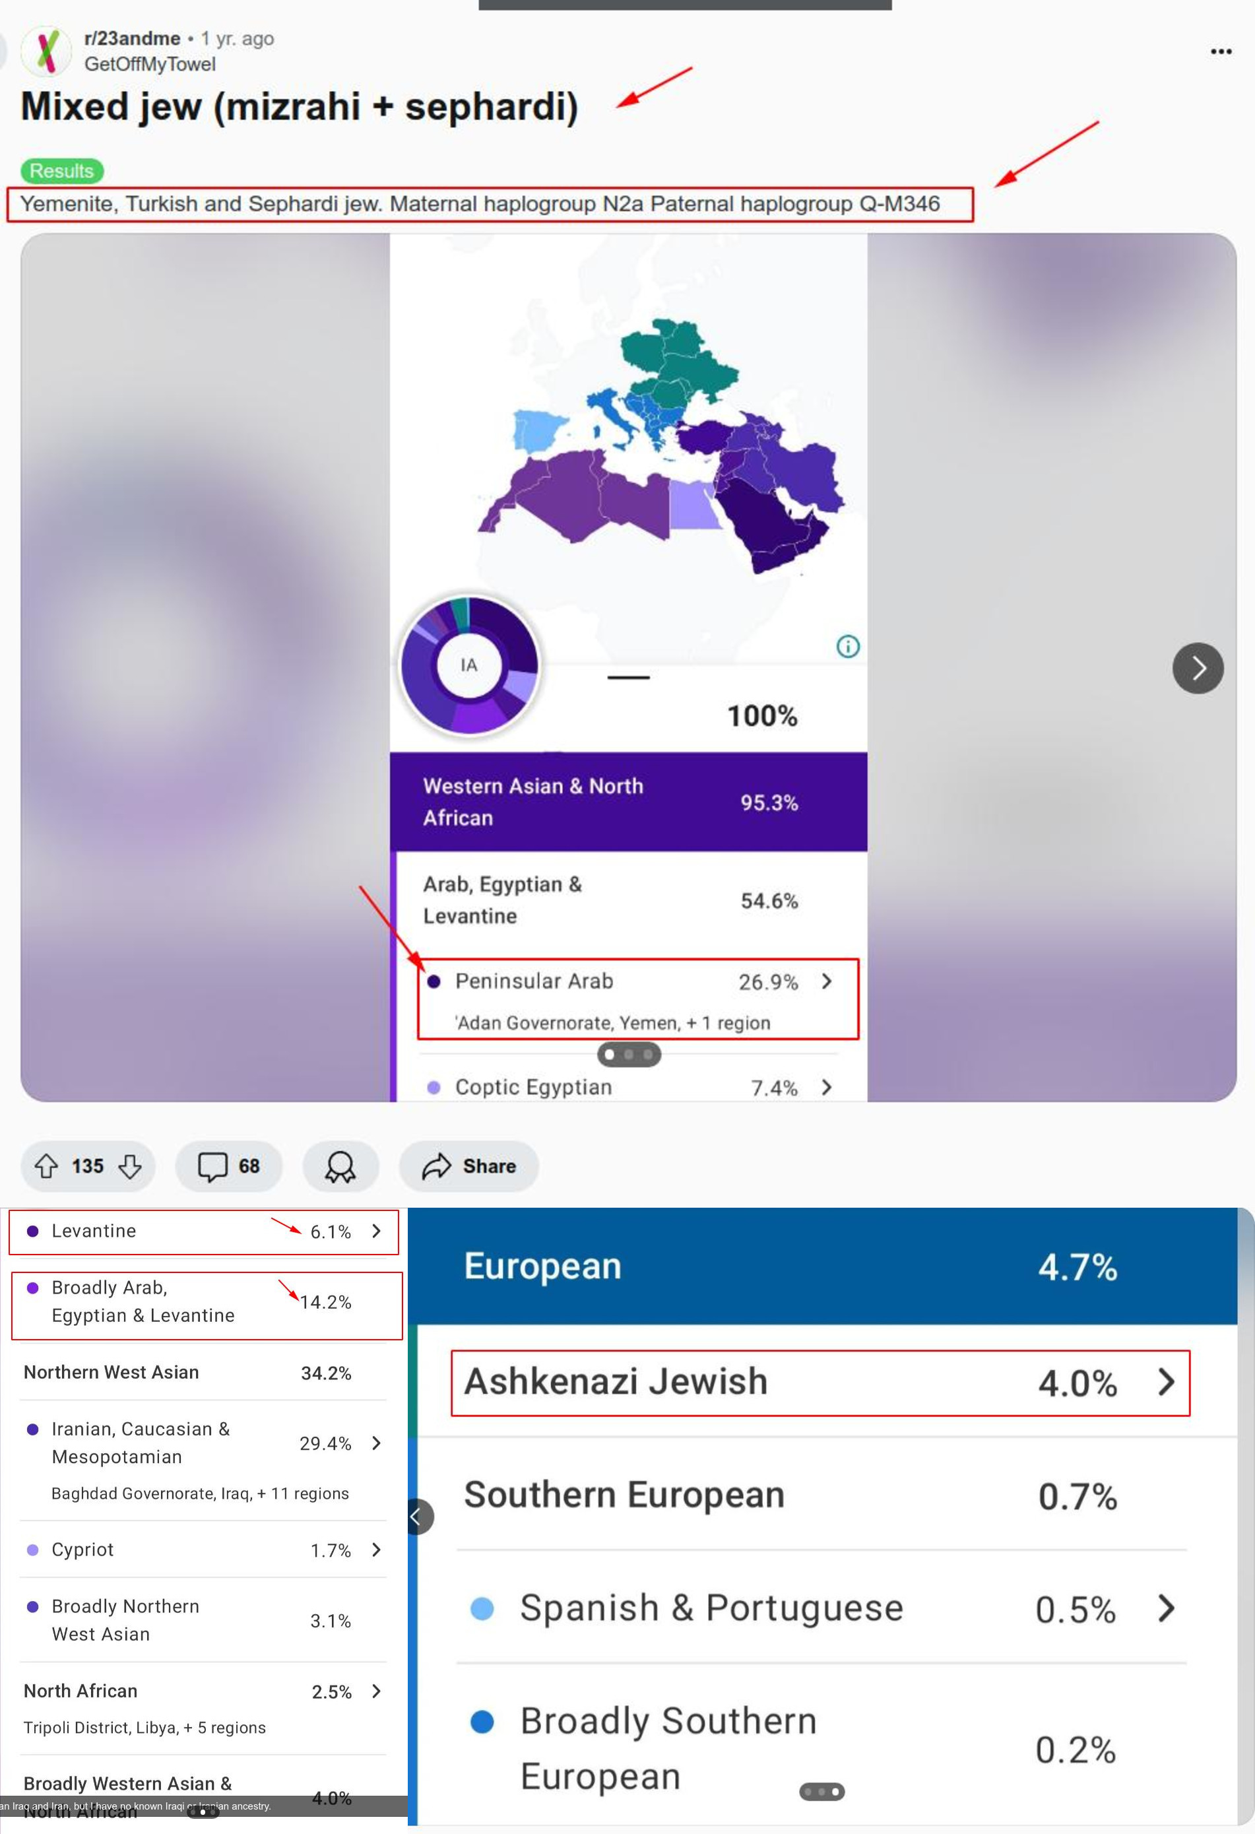Screen dimensions: 1255x1834
Task: Downvote the post with 135 votes
Action: (130, 1165)
